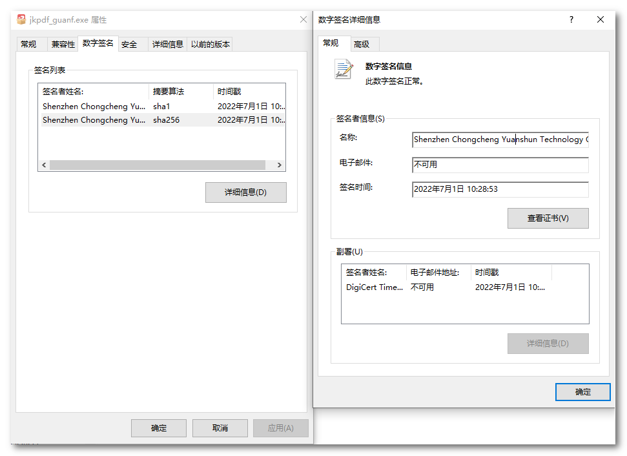Screen dimensions: 627x456
Task: Close the digital signature details dialog
Action: tap(601, 20)
